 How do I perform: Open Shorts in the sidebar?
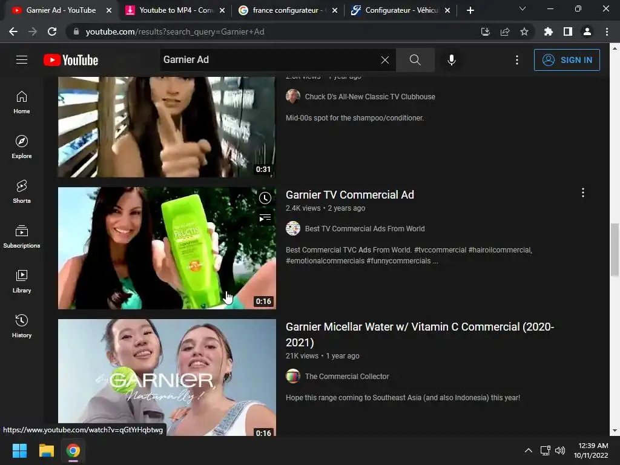click(x=22, y=192)
